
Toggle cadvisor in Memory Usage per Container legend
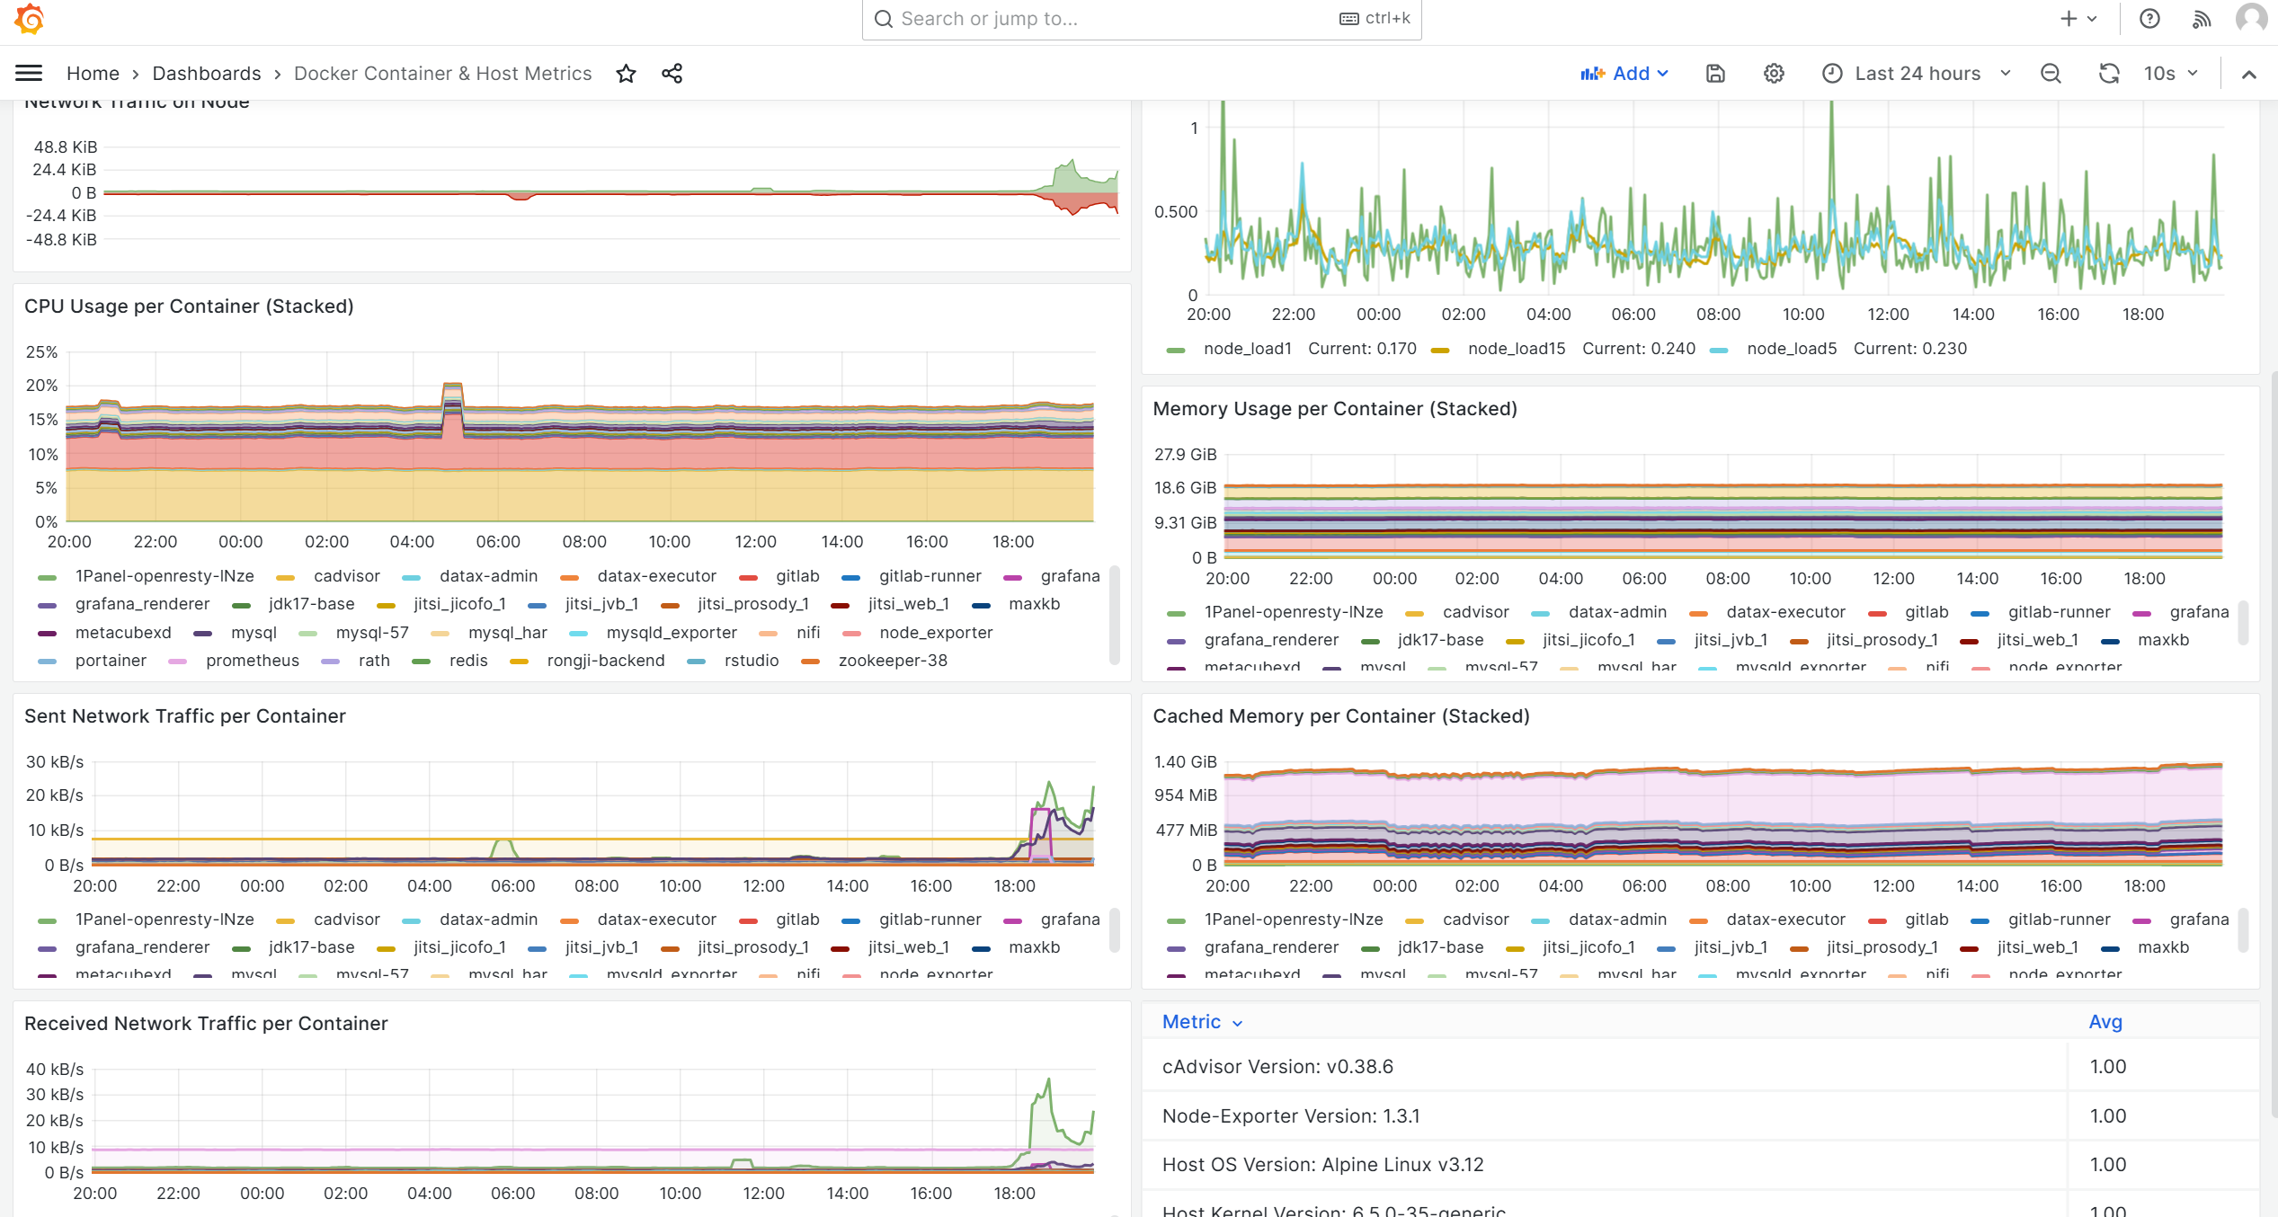coord(1475,611)
